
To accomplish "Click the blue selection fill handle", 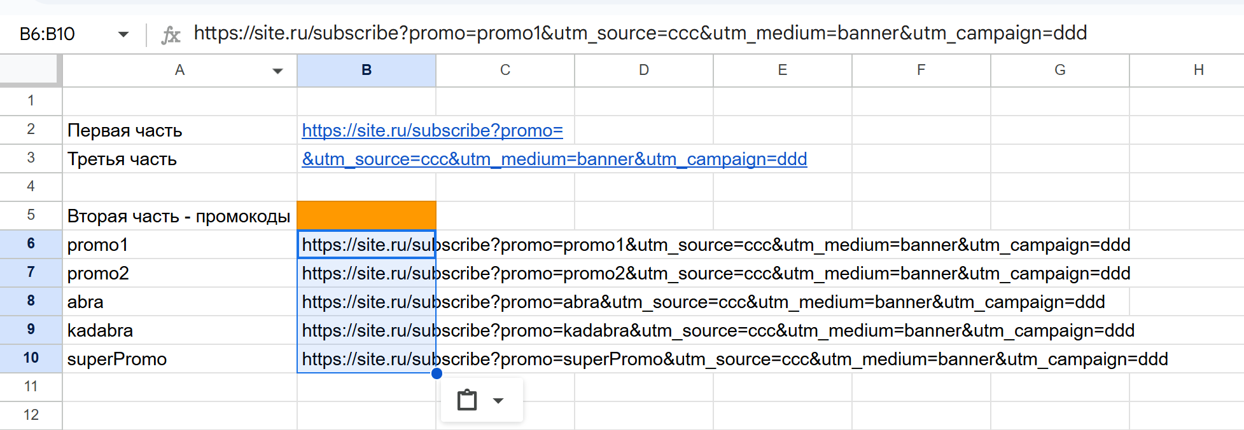I will click(x=437, y=373).
